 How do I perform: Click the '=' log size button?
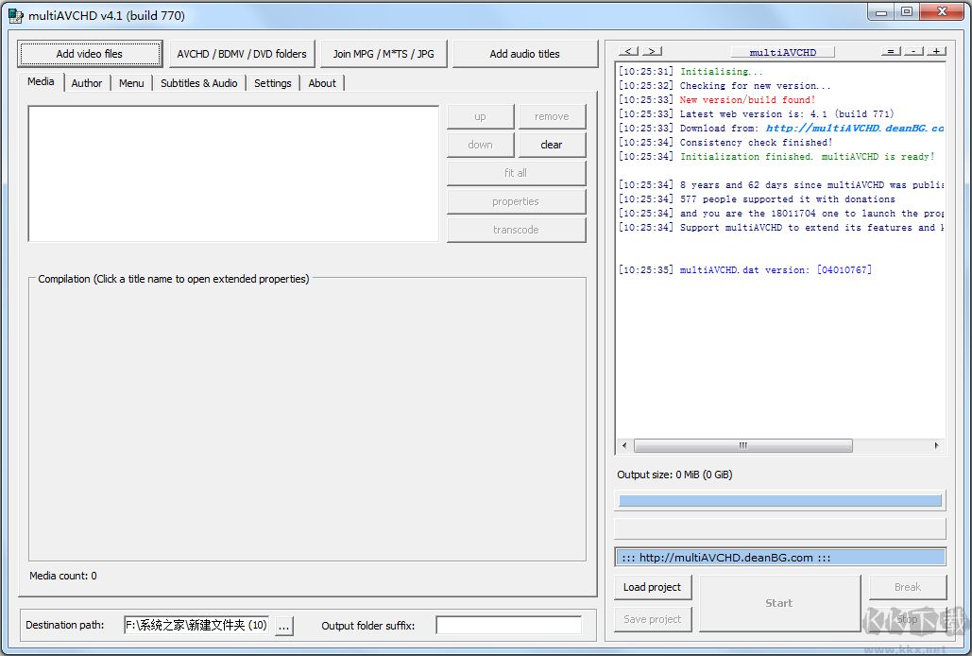[x=891, y=51]
